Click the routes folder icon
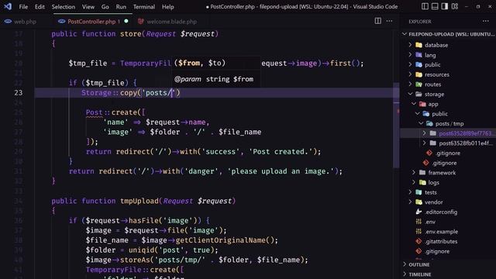 [x=418, y=84]
